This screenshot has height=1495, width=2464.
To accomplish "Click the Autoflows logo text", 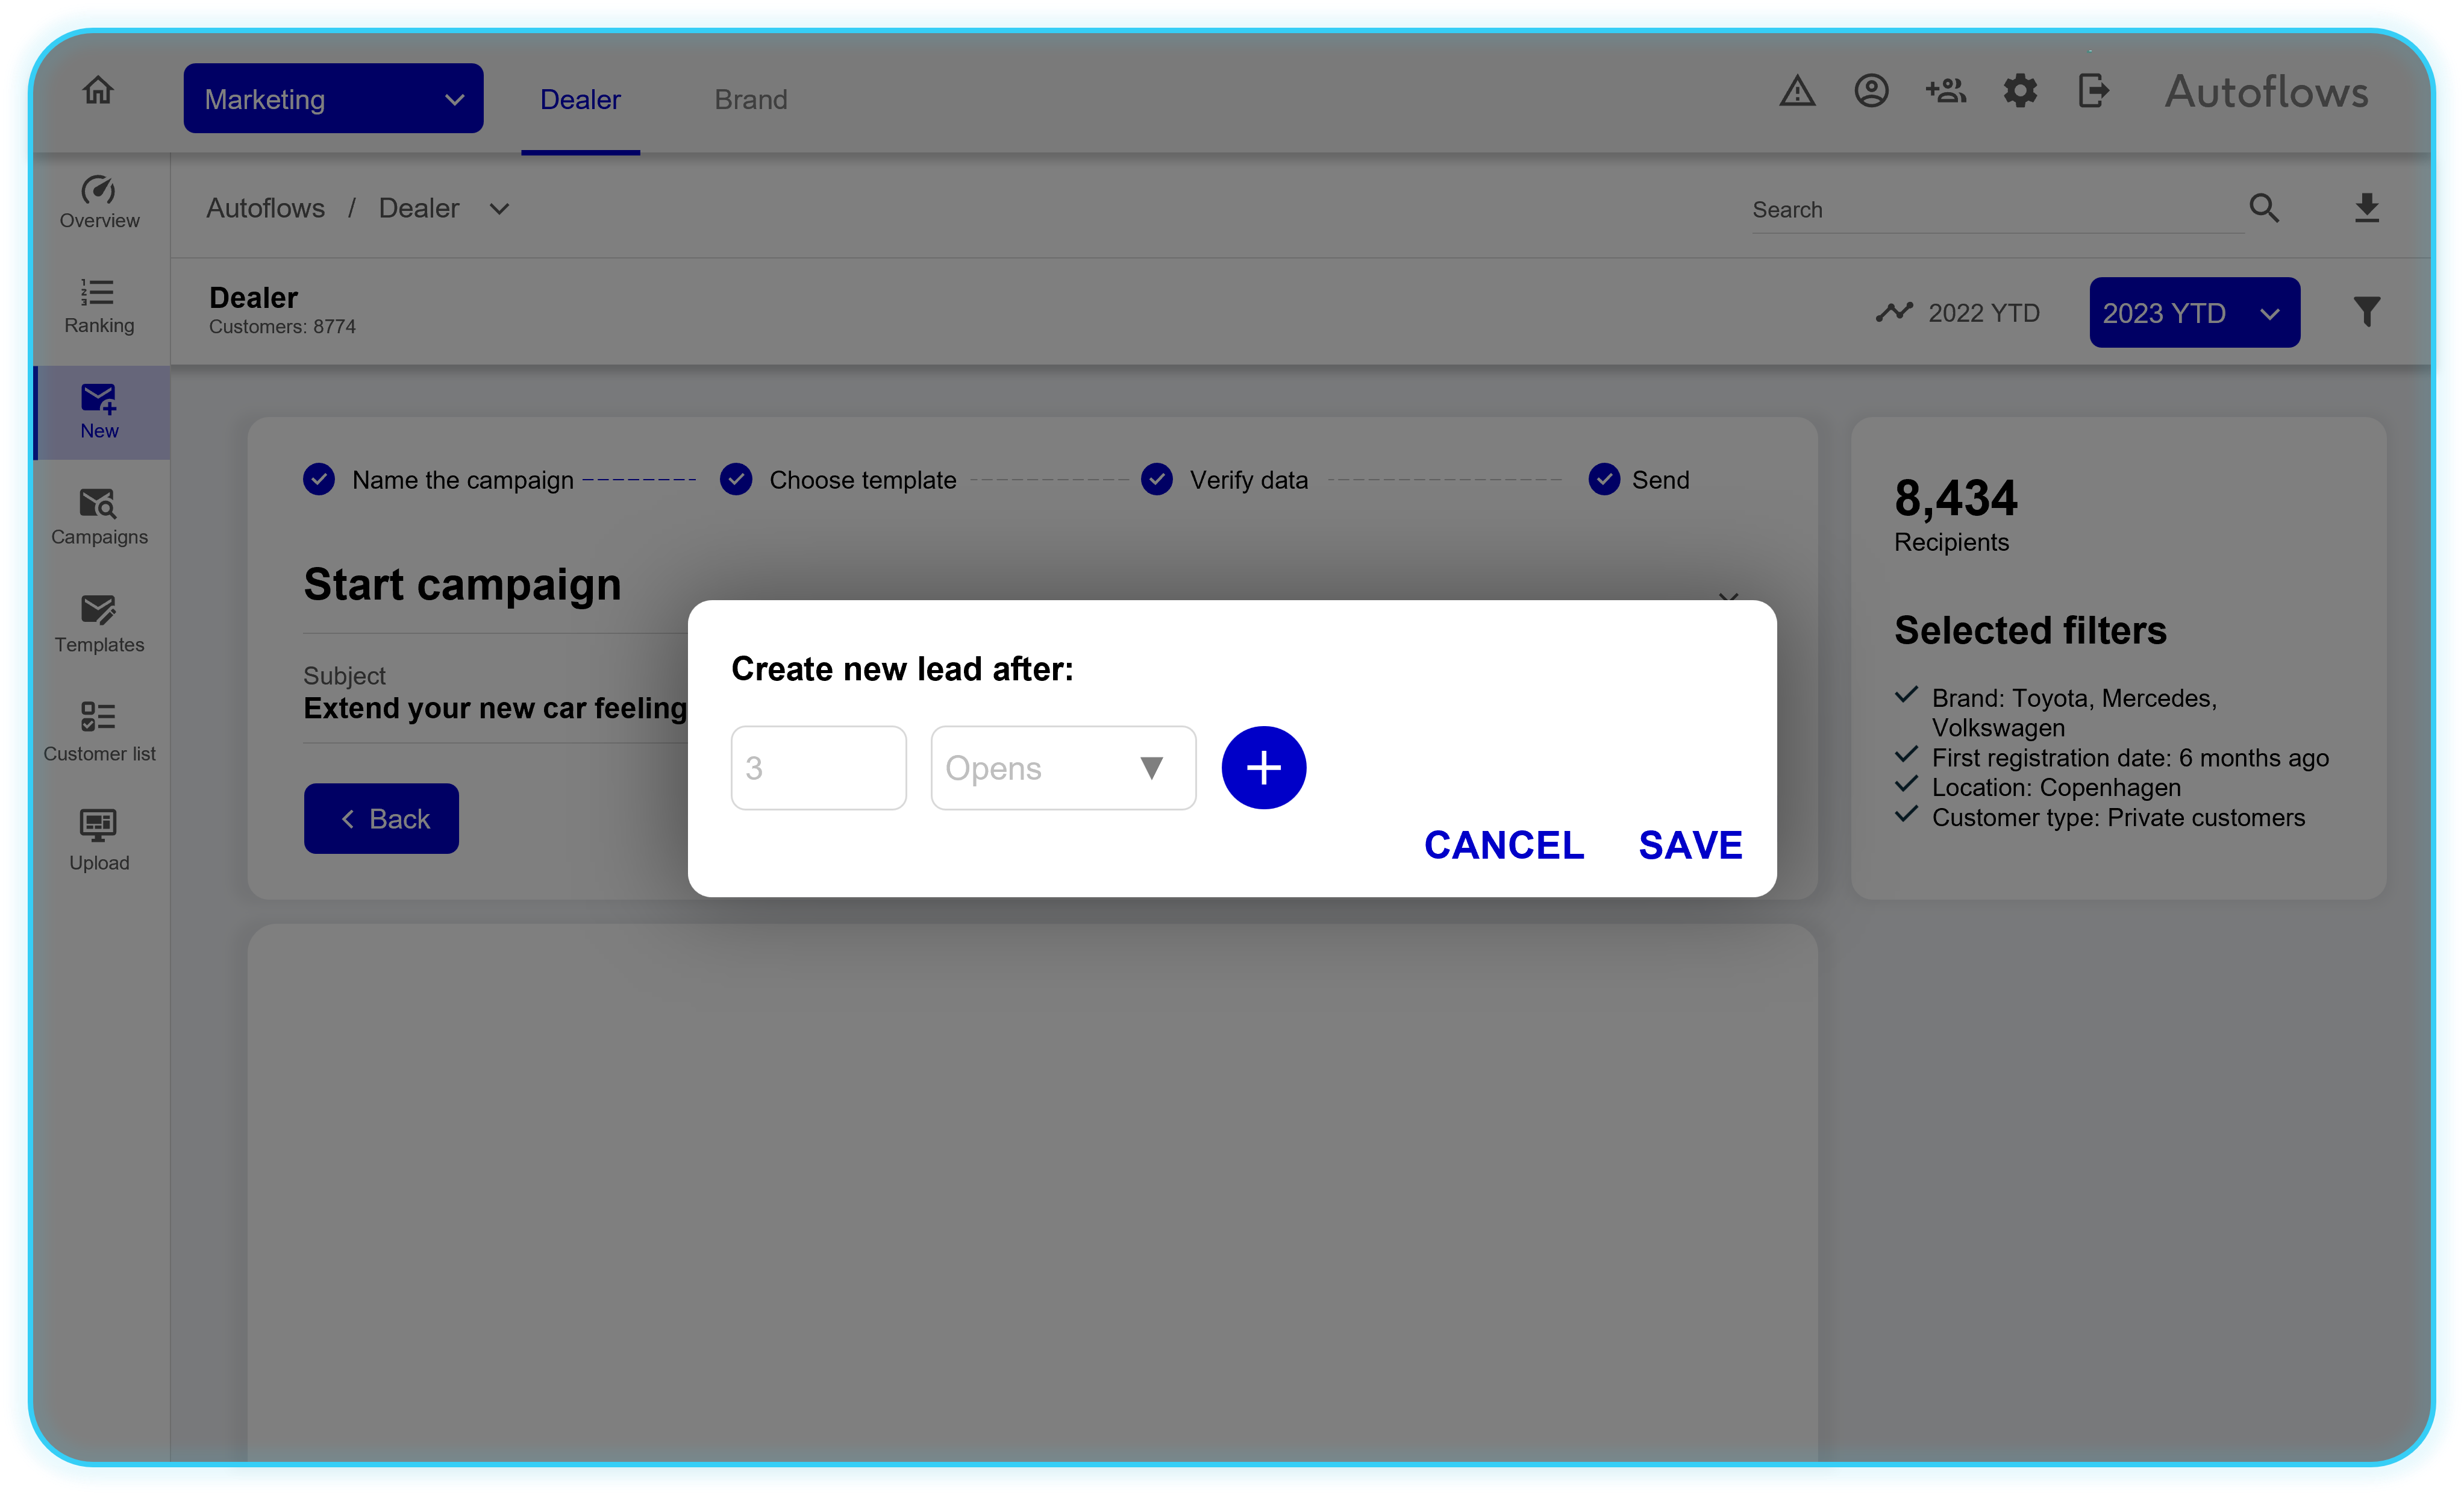I will [2266, 92].
